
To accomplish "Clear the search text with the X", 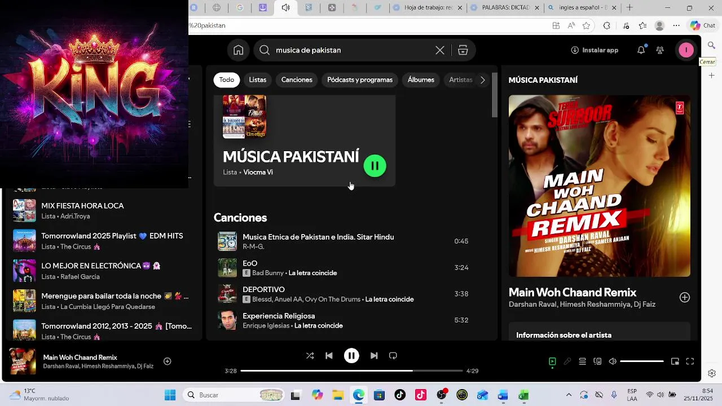I will pyautogui.click(x=440, y=50).
